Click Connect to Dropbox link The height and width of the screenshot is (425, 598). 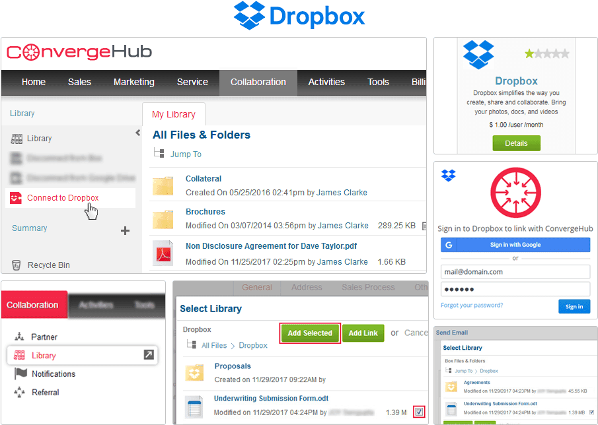click(63, 198)
